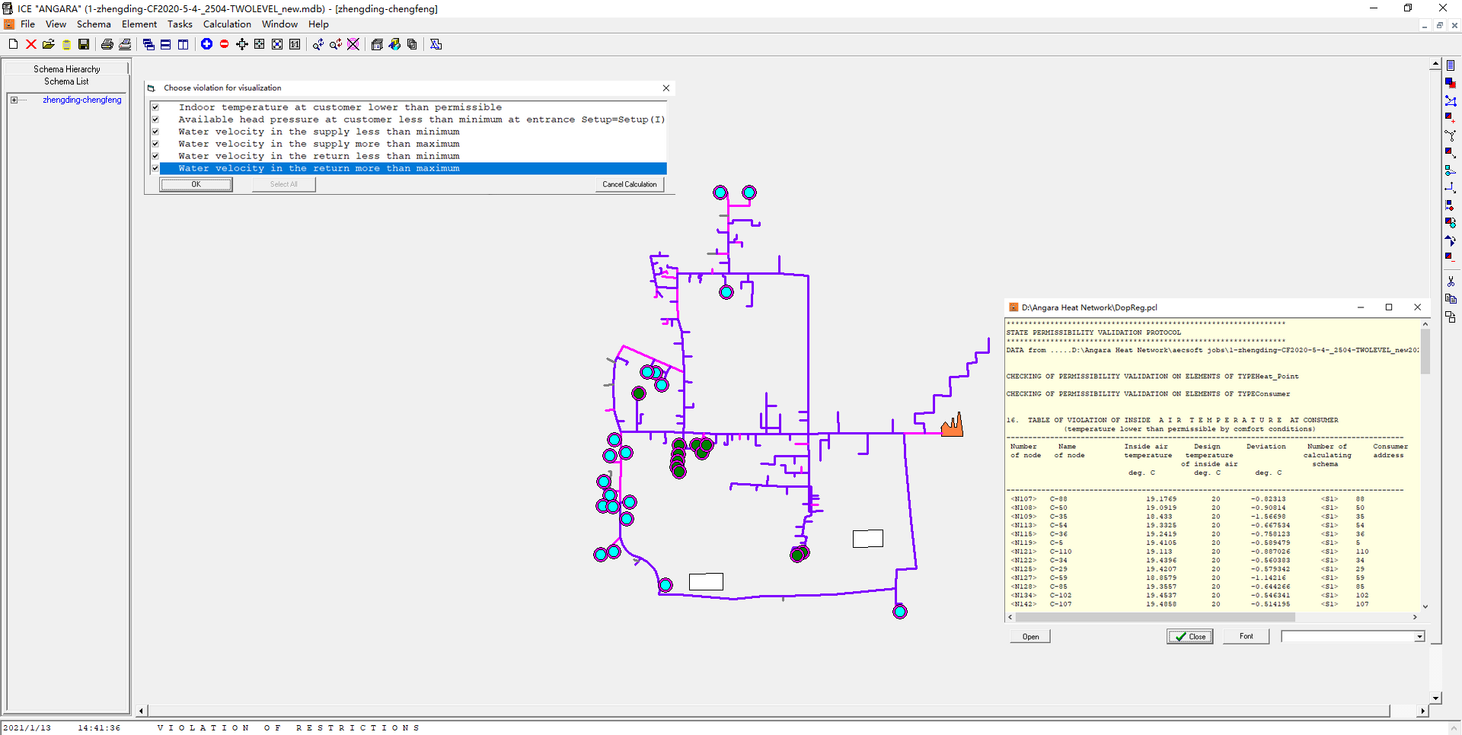This screenshot has width=1462, height=735.
Task: Click Open button in DopReg window
Action: 1030,637
